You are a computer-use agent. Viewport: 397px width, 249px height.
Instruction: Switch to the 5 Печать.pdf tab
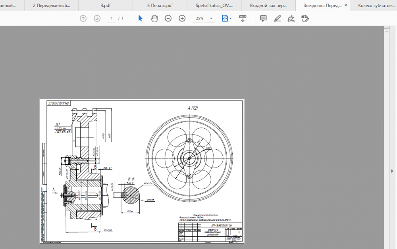(x=160, y=6)
